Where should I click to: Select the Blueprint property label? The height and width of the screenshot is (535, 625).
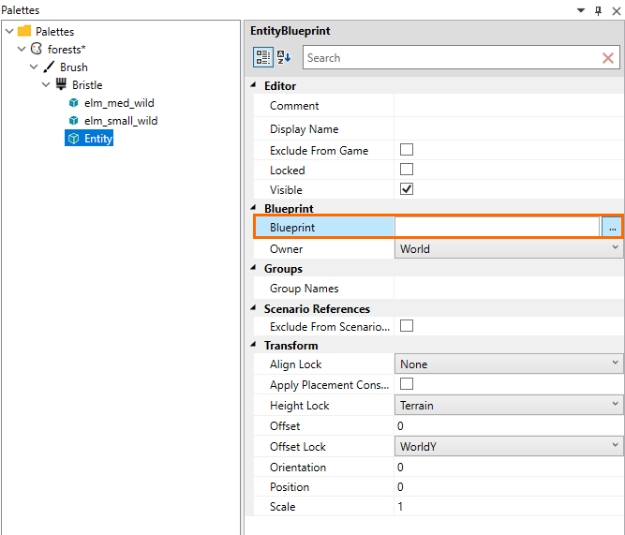(x=292, y=228)
